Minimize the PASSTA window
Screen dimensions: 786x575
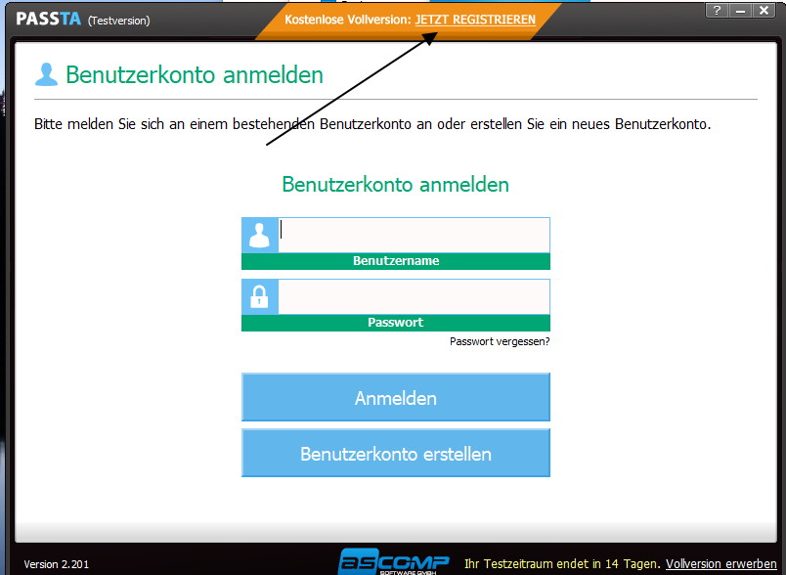[x=740, y=11]
